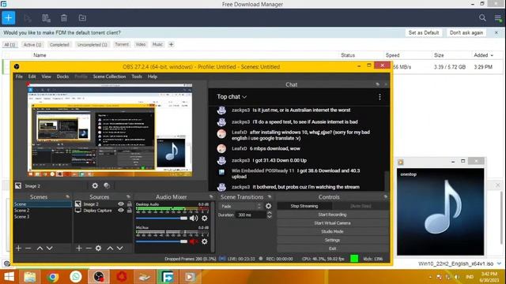
Task: Add a new source with plus icon
Action: tap(79, 248)
